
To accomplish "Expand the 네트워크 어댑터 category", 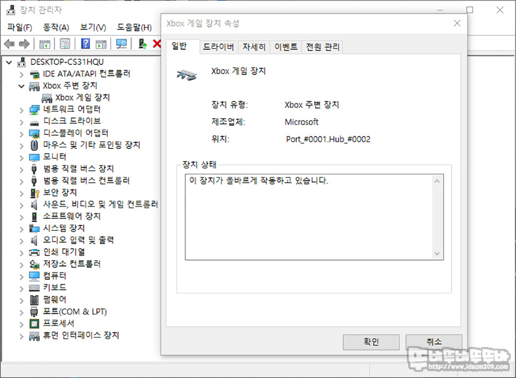I will (22, 110).
